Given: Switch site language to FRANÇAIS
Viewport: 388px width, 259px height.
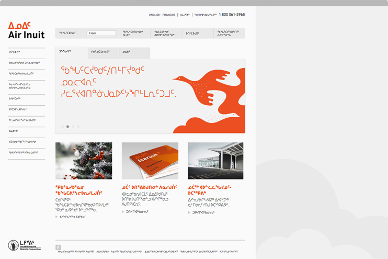Looking at the screenshot, I should coord(169,15).
